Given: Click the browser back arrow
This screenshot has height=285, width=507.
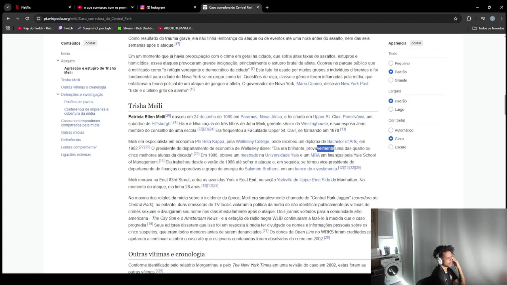Looking at the screenshot, I should [8, 19].
